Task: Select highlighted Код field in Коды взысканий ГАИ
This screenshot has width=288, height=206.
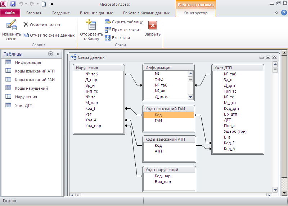Action: coord(168,115)
